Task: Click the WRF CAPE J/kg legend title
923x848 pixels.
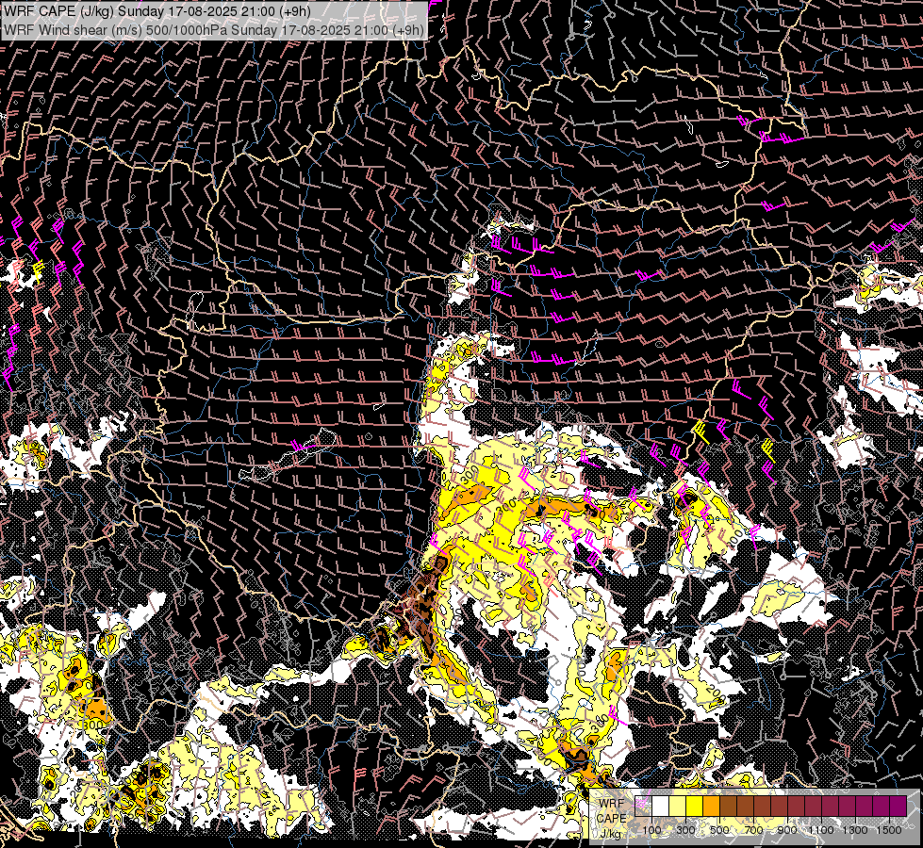Action: pos(612,818)
